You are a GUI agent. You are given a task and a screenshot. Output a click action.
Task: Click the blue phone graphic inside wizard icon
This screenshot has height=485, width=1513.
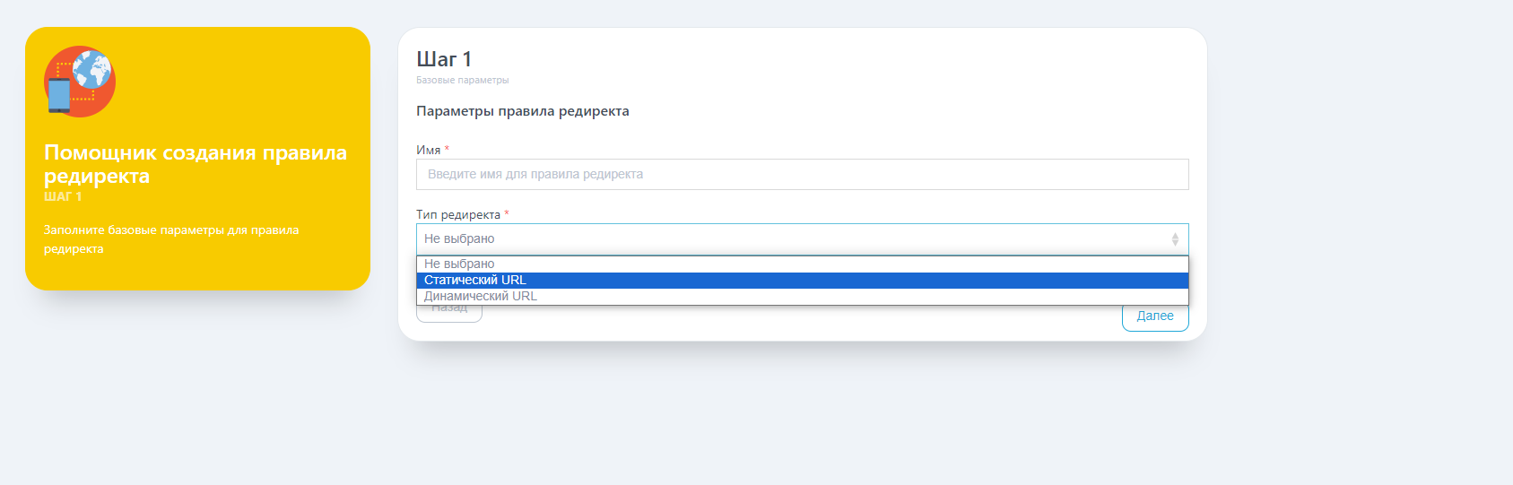[59, 96]
